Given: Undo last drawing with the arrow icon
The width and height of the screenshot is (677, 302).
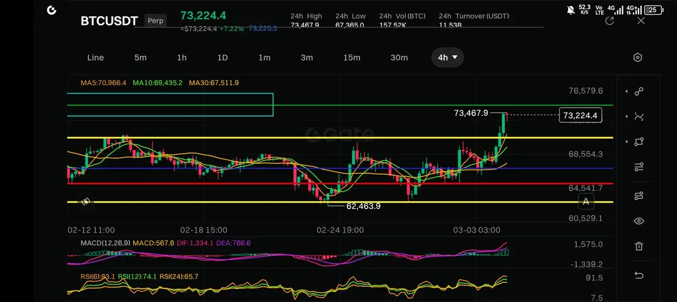Looking at the screenshot, I should coord(639,275).
